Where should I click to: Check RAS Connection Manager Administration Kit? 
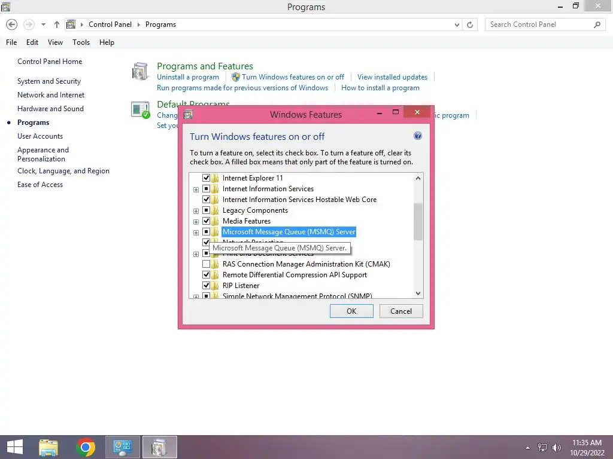206,264
